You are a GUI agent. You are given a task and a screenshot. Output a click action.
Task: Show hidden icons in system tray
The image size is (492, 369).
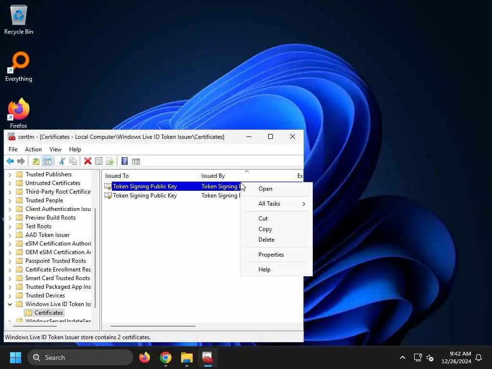coord(403,357)
